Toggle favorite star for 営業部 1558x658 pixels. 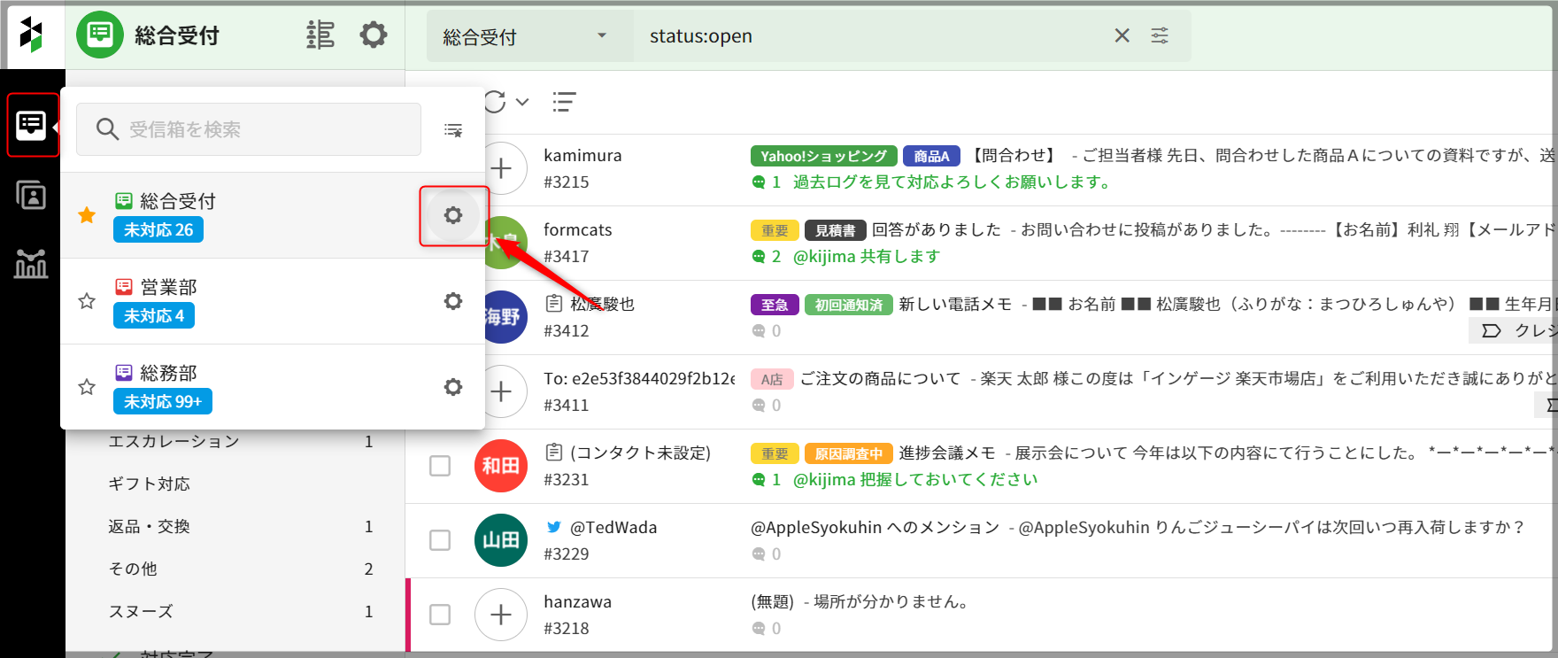(x=87, y=301)
